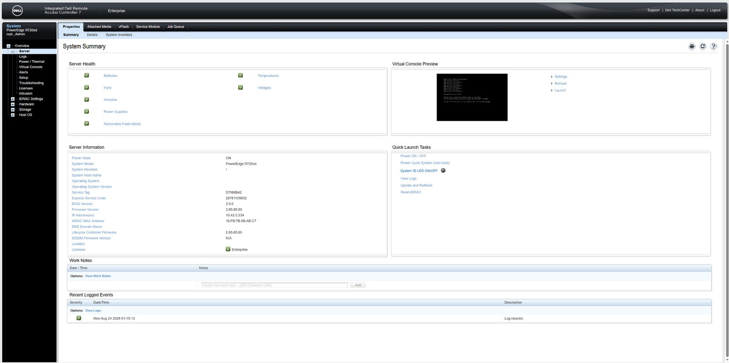Click Power ON / OFF quick launch task
729x363 pixels.
(x=413, y=156)
